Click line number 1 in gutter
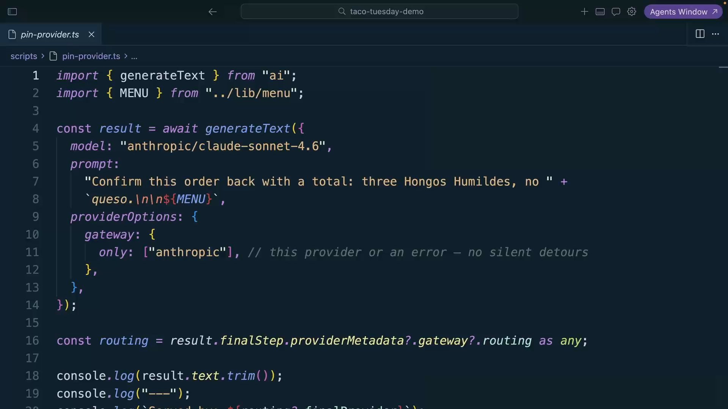Screen dimensions: 728x409 pos(36,75)
